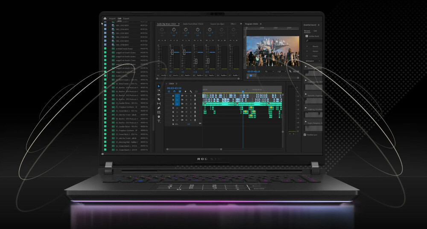Select the Type tool
427x229 pixels.
point(159,121)
